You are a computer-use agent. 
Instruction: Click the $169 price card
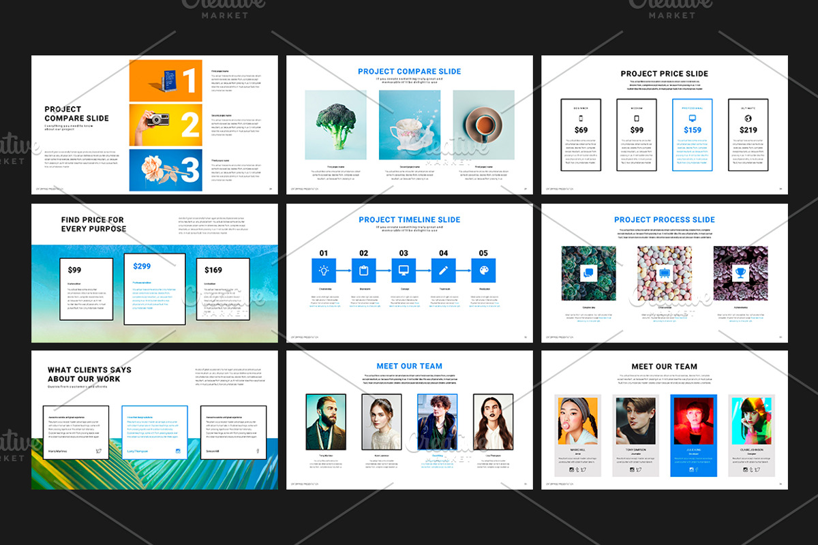pyautogui.click(x=223, y=290)
